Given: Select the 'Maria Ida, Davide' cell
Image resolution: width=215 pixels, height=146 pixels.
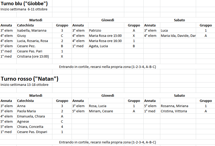Looking at the screenshot, I should point(178,36).
